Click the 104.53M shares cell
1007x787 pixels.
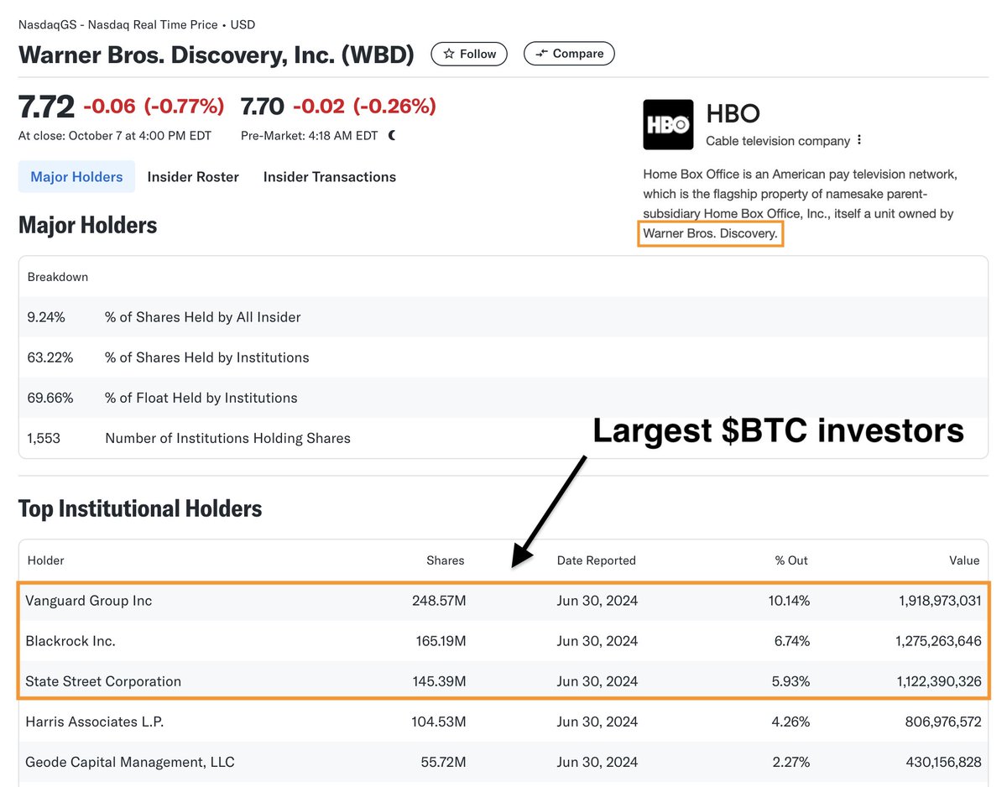click(x=439, y=722)
